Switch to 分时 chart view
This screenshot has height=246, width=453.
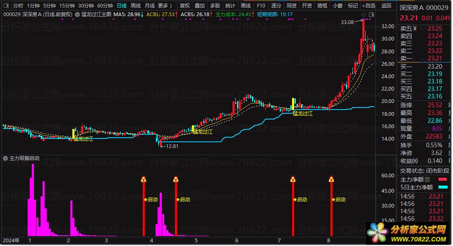coord(18,5)
